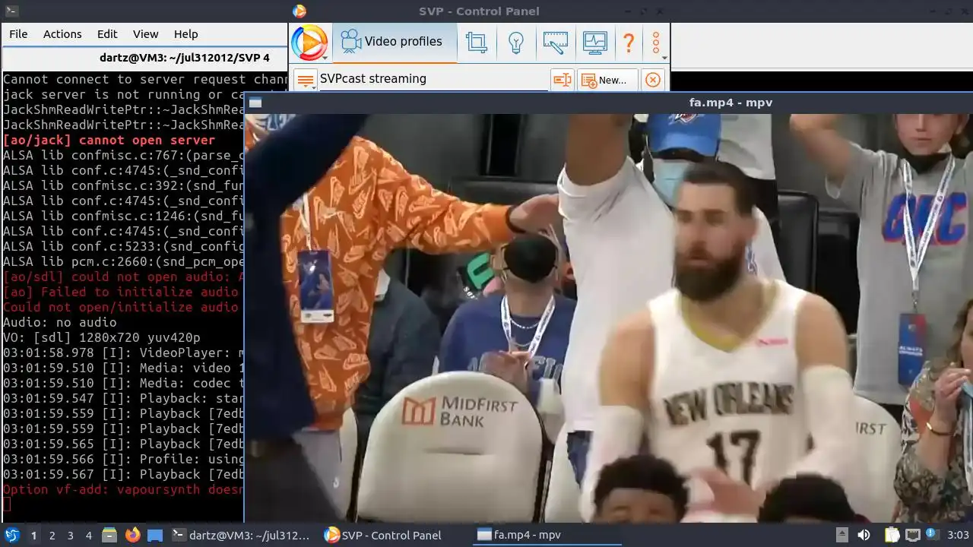Activate the fa.mp4 - mpv taskbar entry

pyautogui.click(x=547, y=536)
